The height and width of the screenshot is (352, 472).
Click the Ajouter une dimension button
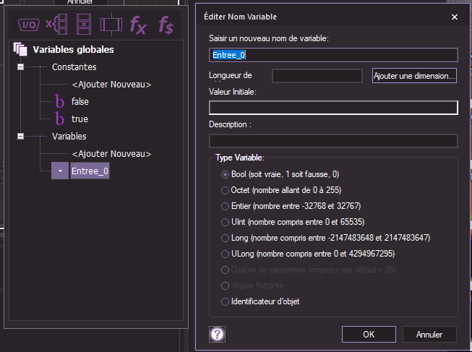pyautogui.click(x=414, y=76)
